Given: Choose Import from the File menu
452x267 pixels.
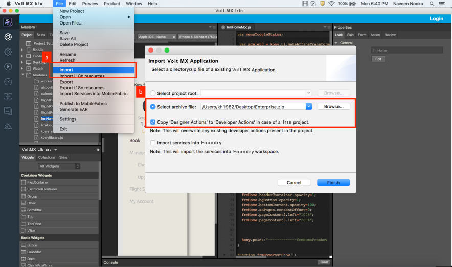Looking at the screenshot, I should pyautogui.click(x=94, y=70).
